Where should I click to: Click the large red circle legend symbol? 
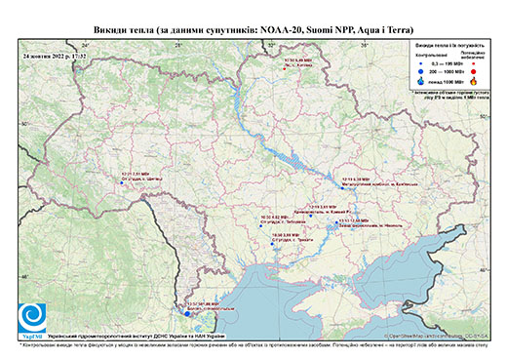pos(473,72)
